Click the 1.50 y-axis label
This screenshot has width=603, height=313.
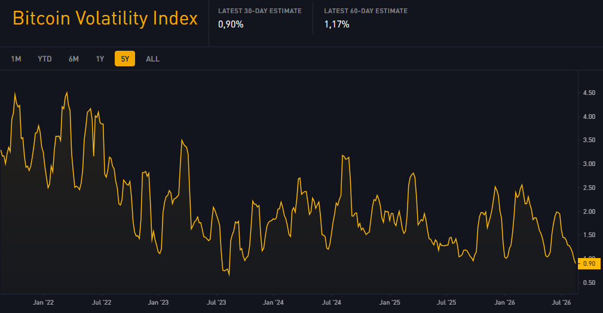coord(589,235)
